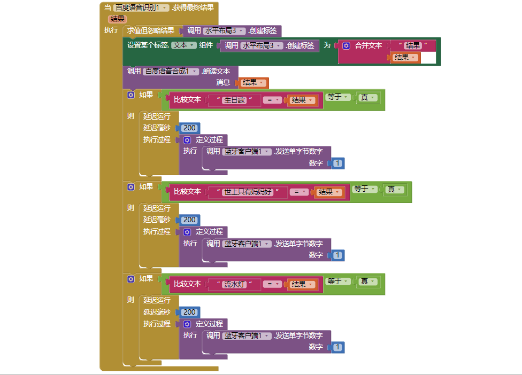Open the 水平布局3 dropdown in the 求值但忽略结果 row
The image size is (522, 375).
224,31
